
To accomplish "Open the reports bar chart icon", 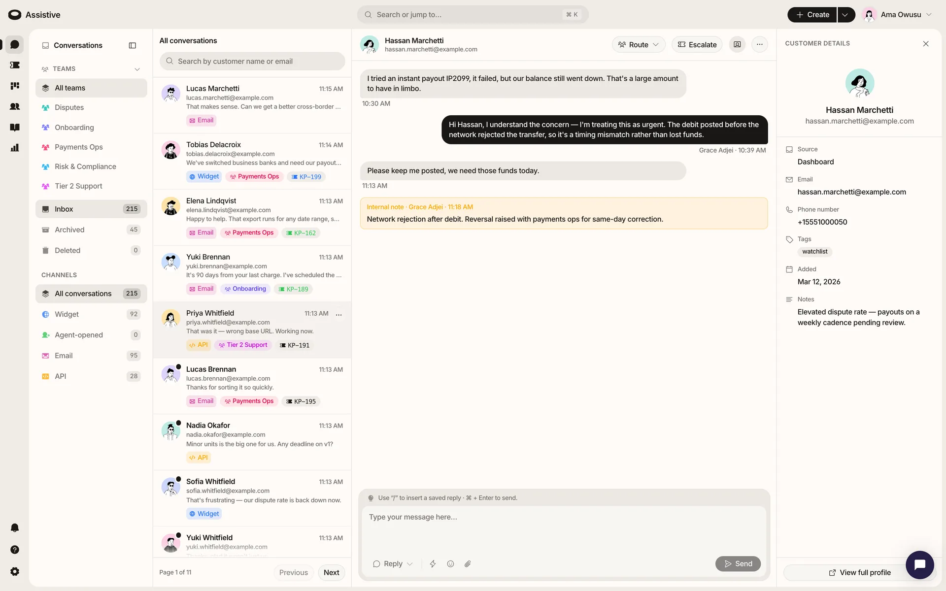I will pyautogui.click(x=15, y=148).
